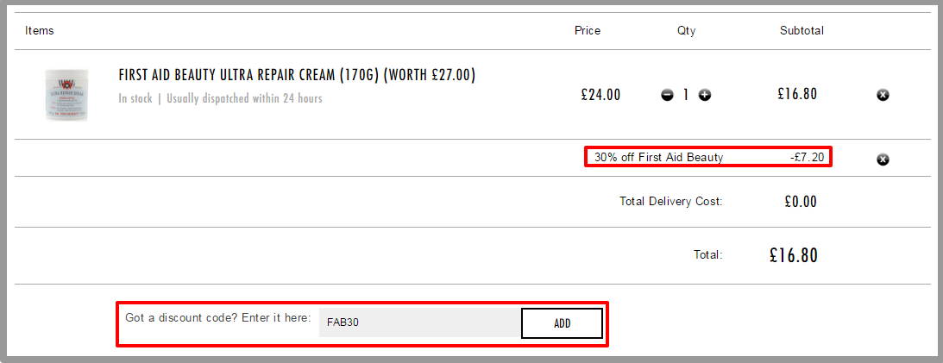The image size is (943, 363).
Task: Click the bold order total £16.80
Action: point(794,255)
